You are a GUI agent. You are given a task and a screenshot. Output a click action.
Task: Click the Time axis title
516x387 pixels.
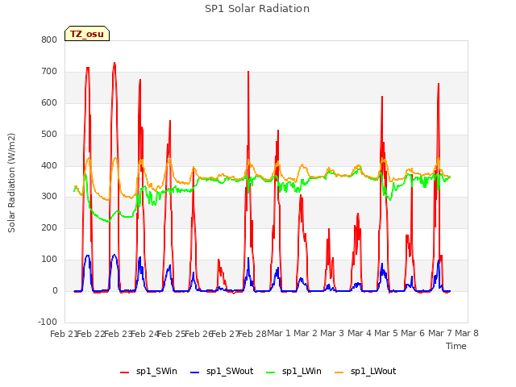point(456,346)
